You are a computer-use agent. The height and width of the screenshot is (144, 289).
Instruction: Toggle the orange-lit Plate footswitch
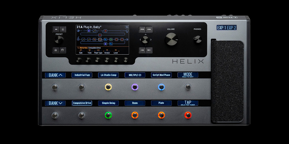[x=162, y=115]
